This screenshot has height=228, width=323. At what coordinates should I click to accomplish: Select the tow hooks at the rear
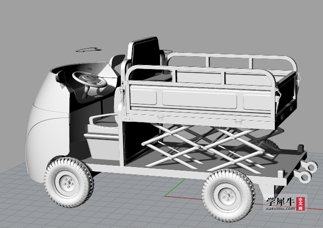point(305,172)
